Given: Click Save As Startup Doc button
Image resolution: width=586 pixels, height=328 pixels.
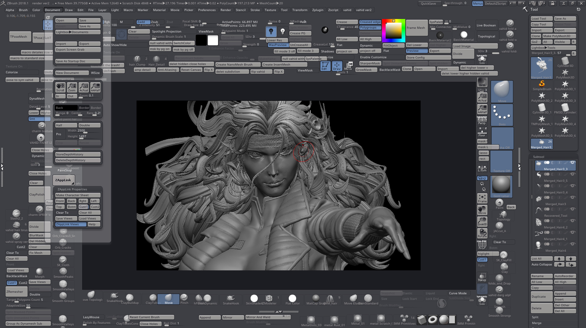Looking at the screenshot, I should pos(78,61).
